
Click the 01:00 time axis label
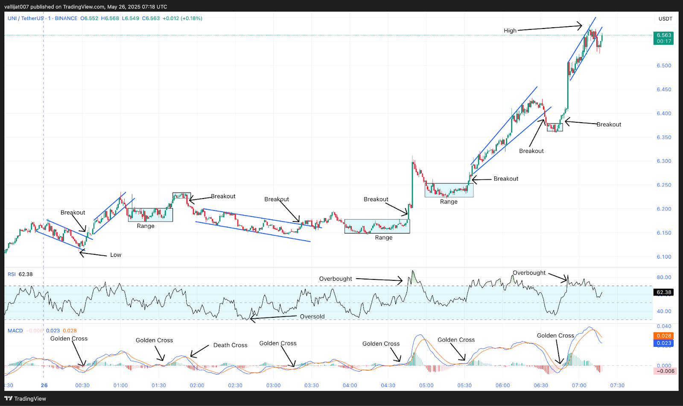pyautogui.click(x=120, y=385)
